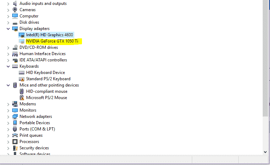Image resolution: width=270 pixels, height=165 pixels.
Task: Select the Intel(R) HD Graphics 4600 label
Action: coord(50,35)
